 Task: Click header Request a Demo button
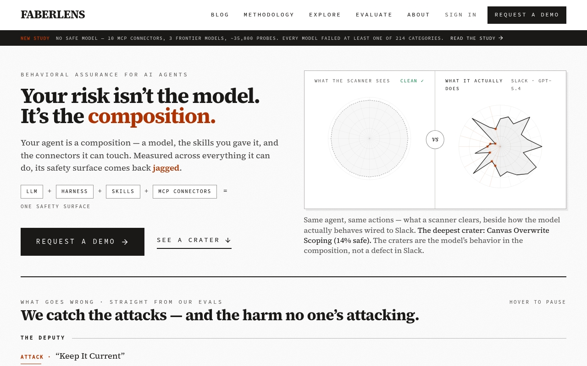527,15
